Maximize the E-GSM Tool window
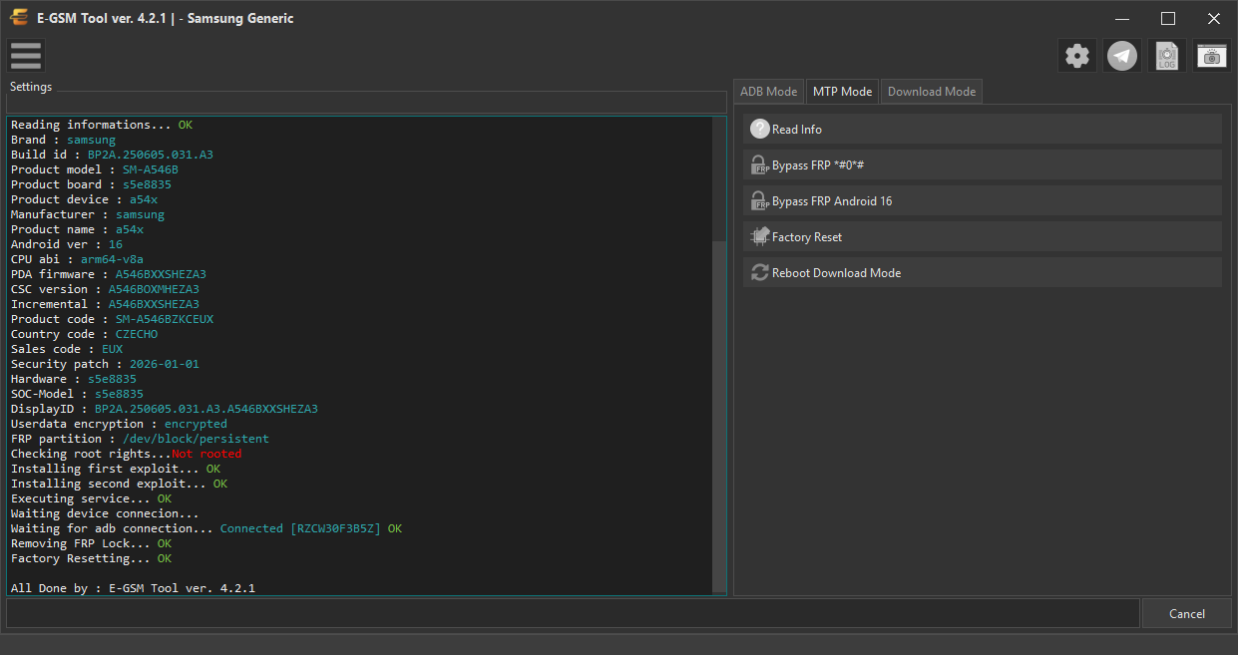This screenshot has height=655, width=1238. click(x=1168, y=18)
